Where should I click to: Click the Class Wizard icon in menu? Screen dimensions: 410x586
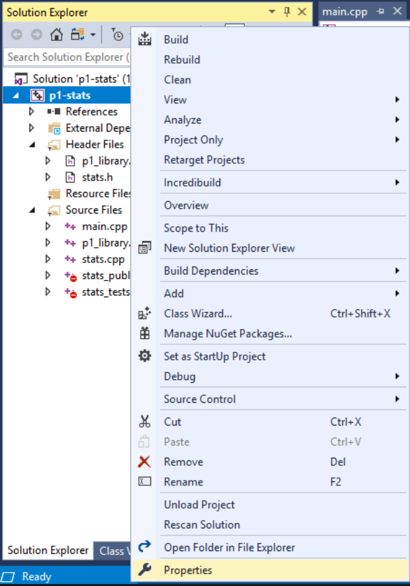(145, 313)
